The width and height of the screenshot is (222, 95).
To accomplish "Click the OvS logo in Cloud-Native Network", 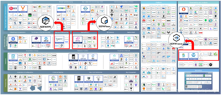I will 121,67.
